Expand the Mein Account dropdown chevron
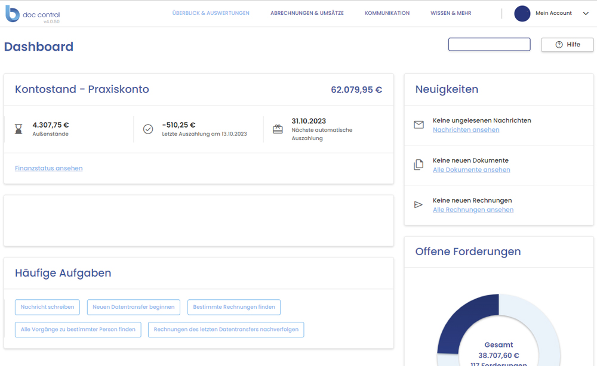597x366 pixels. coord(586,14)
